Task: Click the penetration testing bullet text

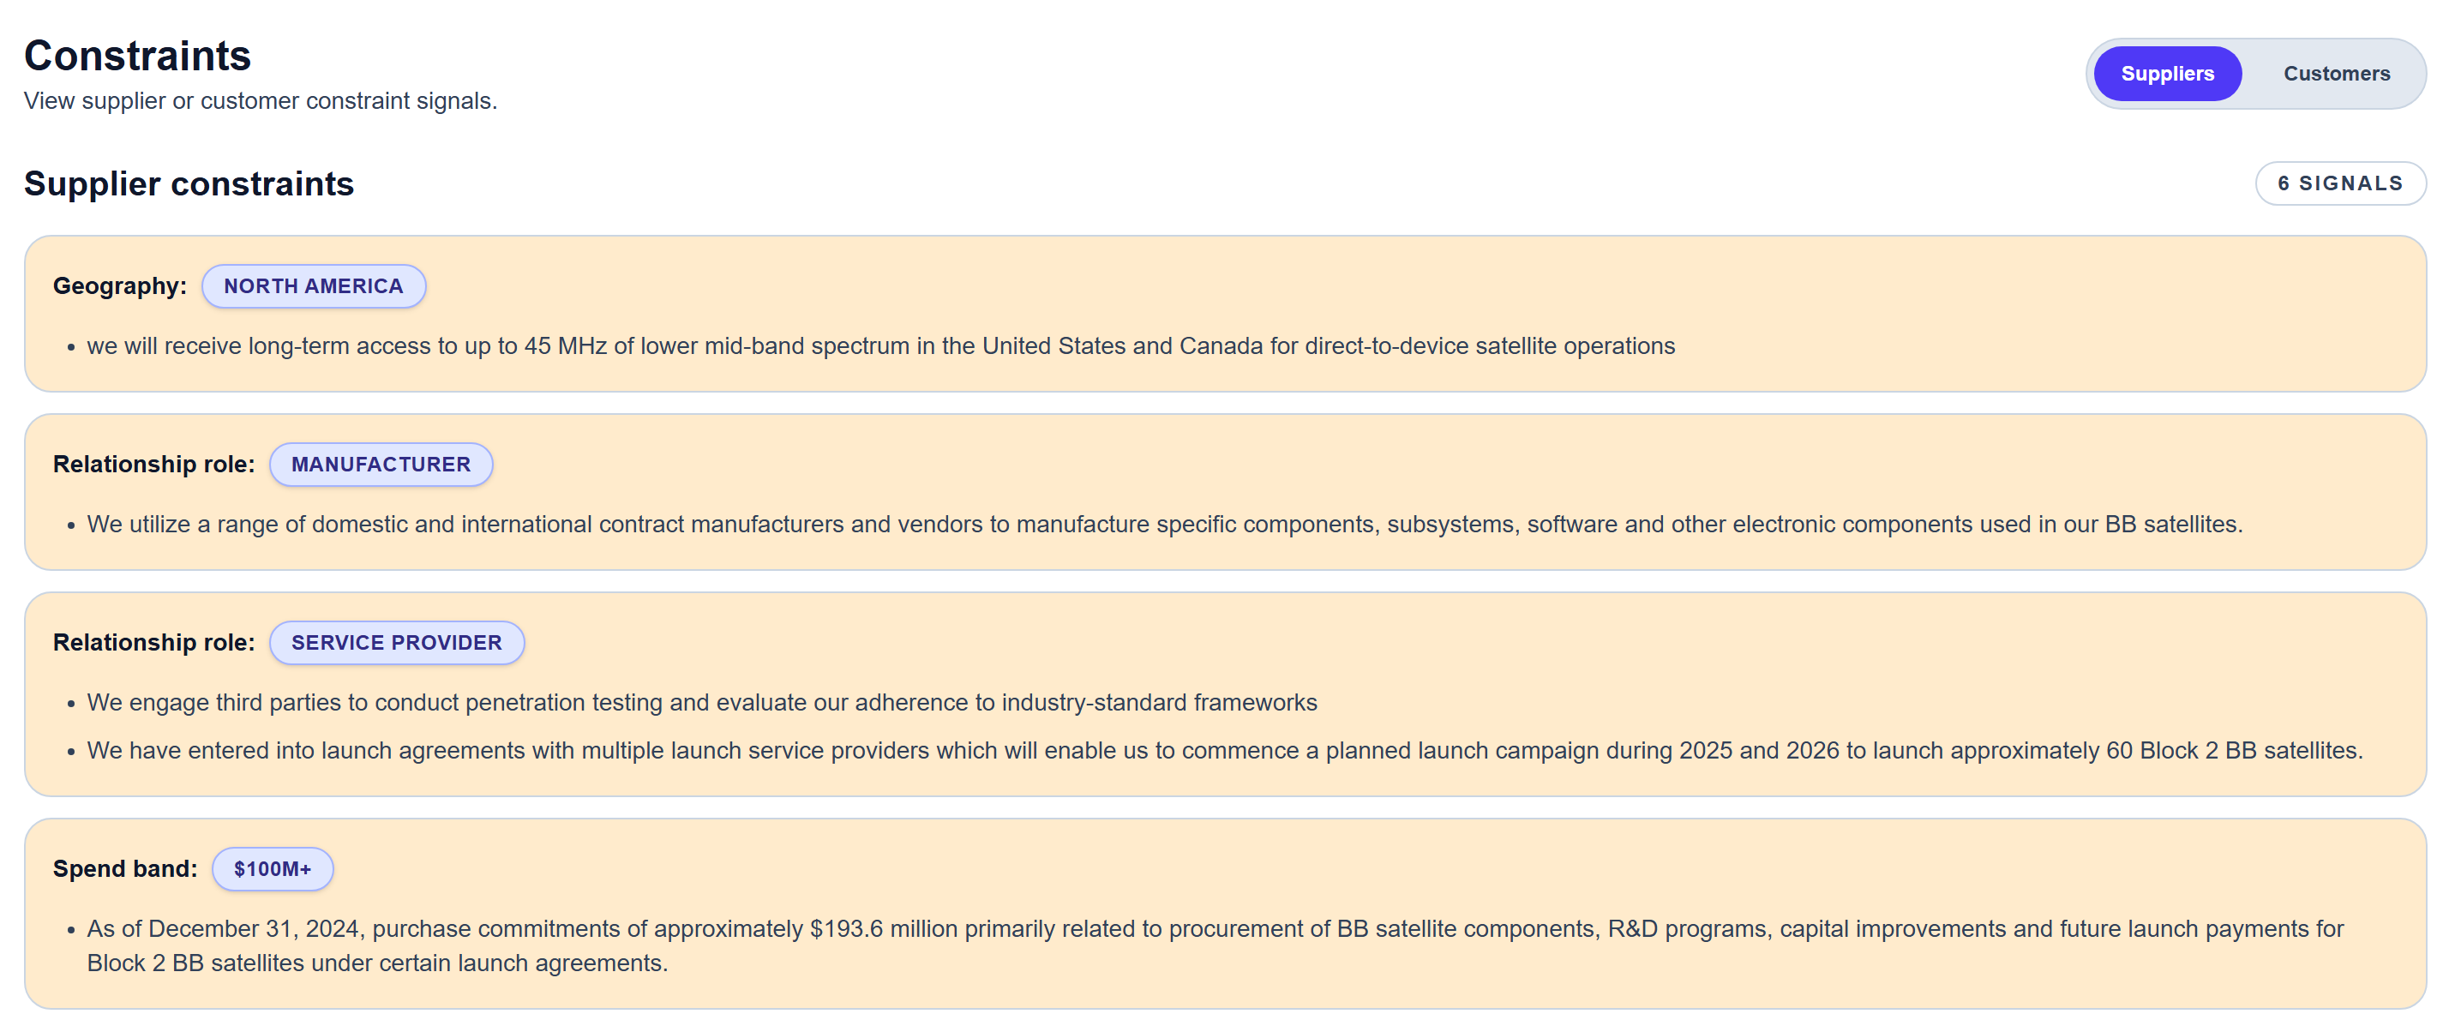Action: click(702, 703)
